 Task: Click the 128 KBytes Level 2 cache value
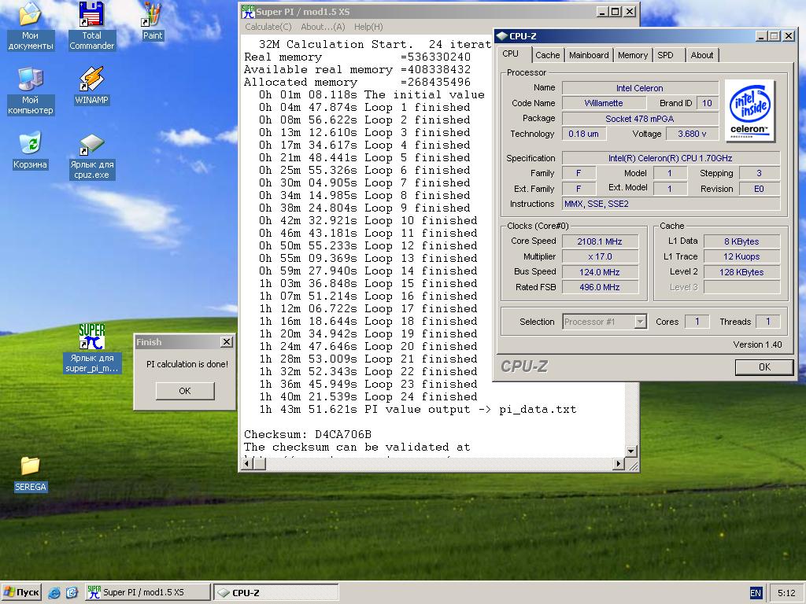(741, 272)
